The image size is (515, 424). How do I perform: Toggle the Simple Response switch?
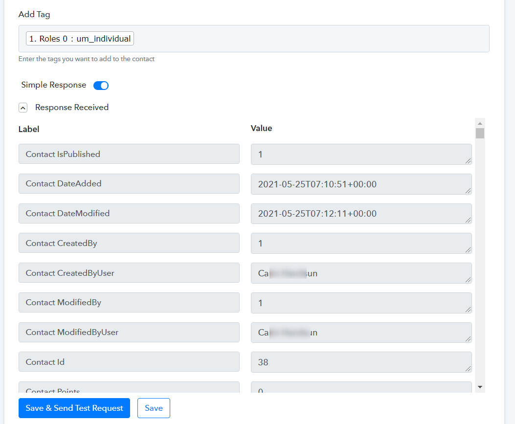click(101, 86)
